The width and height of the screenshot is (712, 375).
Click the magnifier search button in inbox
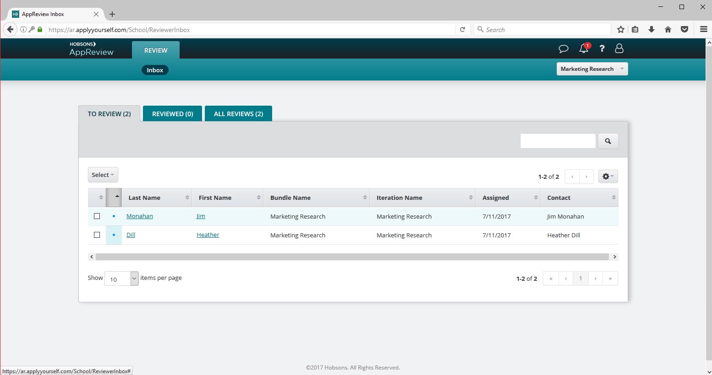pyautogui.click(x=608, y=141)
